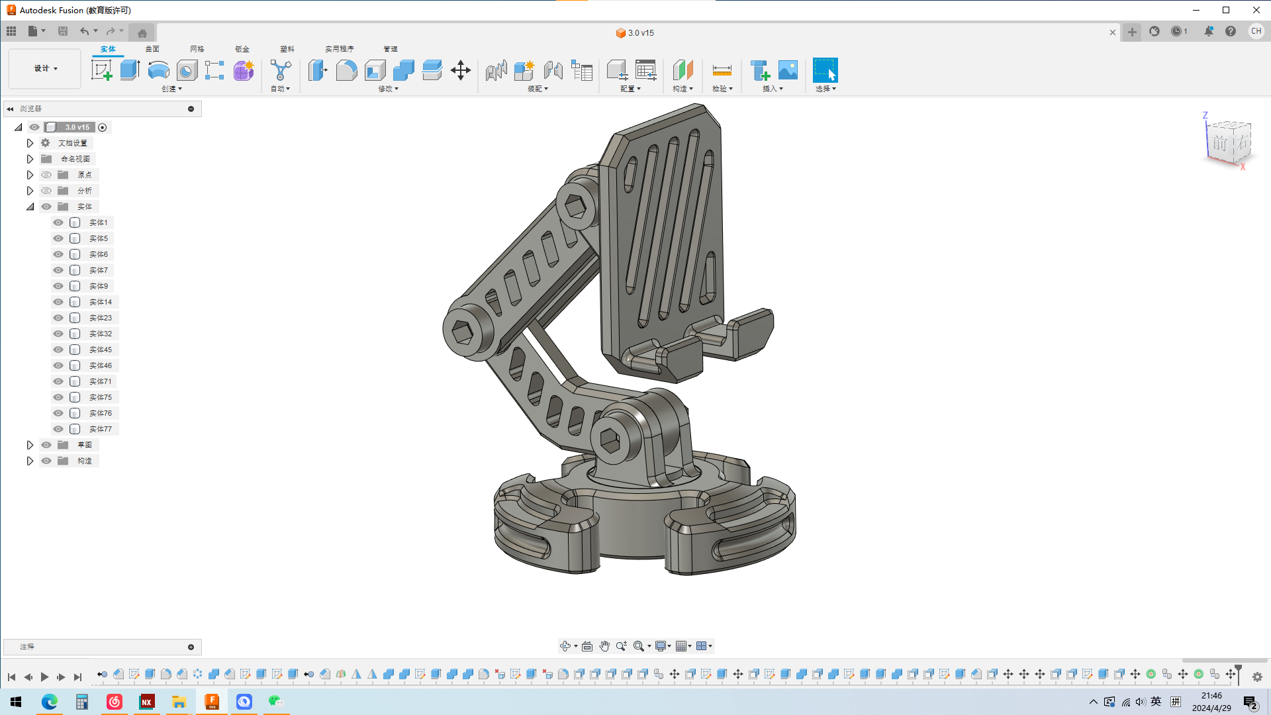Activate the Extrude tool
This screenshot has height=715, width=1271.
pyautogui.click(x=130, y=70)
